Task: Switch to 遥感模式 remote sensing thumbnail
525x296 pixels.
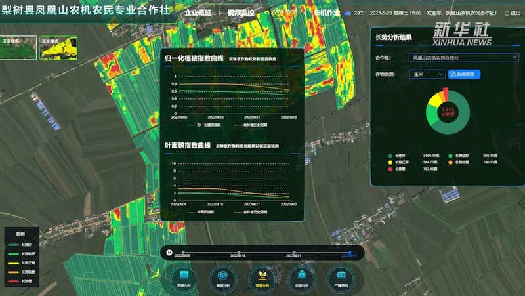Action: point(58,48)
